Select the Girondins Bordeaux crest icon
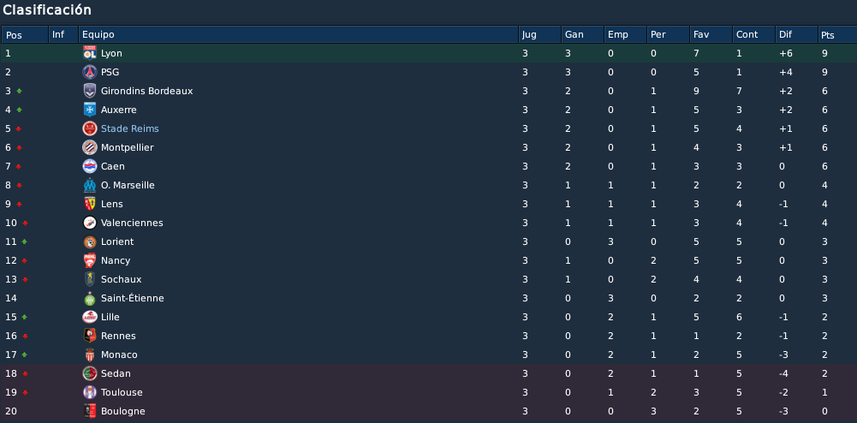 [90, 91]
